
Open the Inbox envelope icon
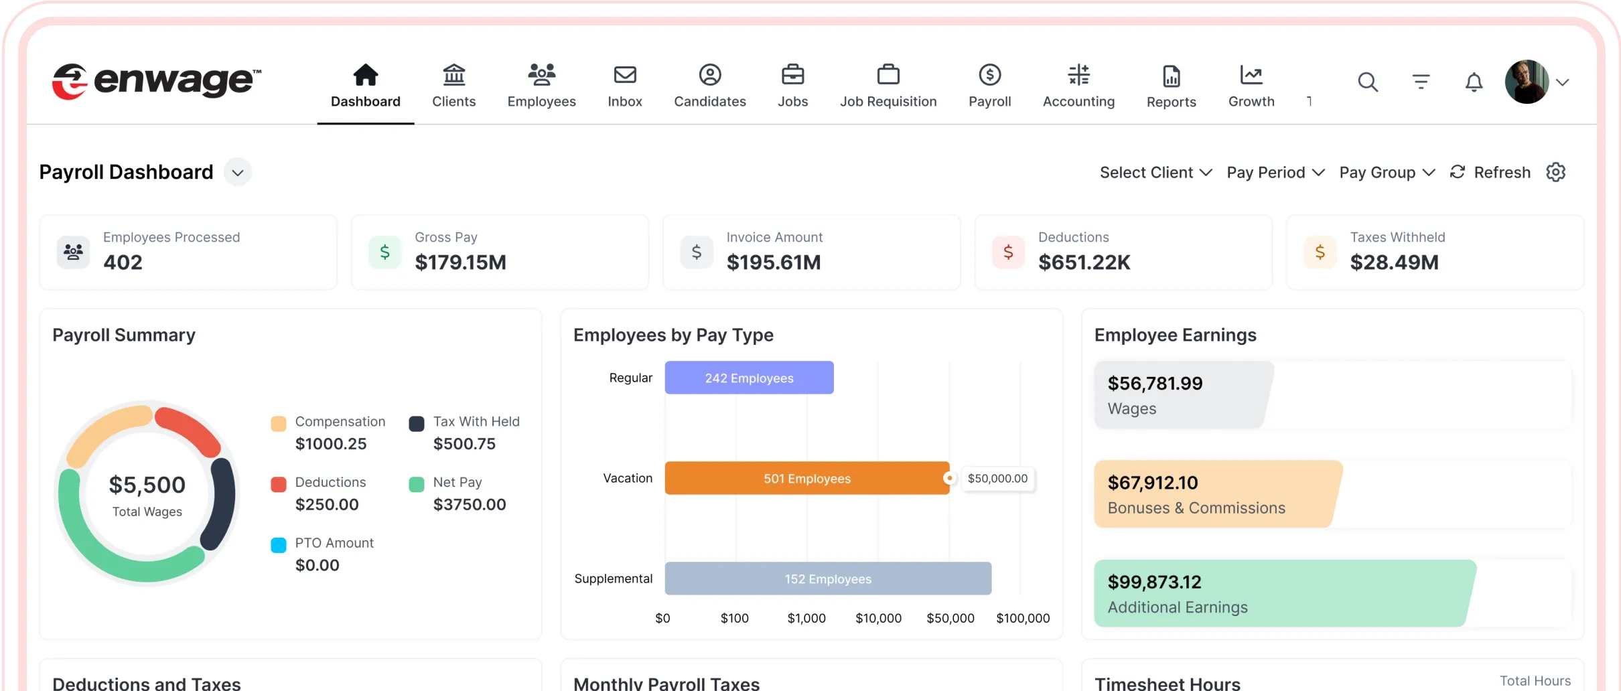pos(624,75)
